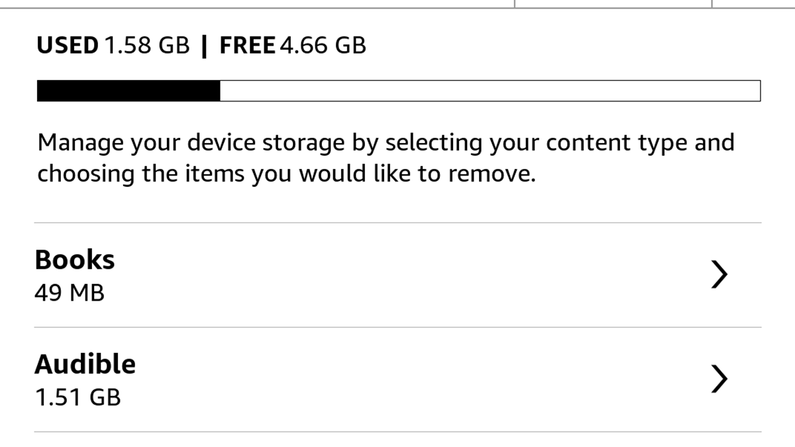Tap the 'Manage your device storage' text line

click(386, 143)
